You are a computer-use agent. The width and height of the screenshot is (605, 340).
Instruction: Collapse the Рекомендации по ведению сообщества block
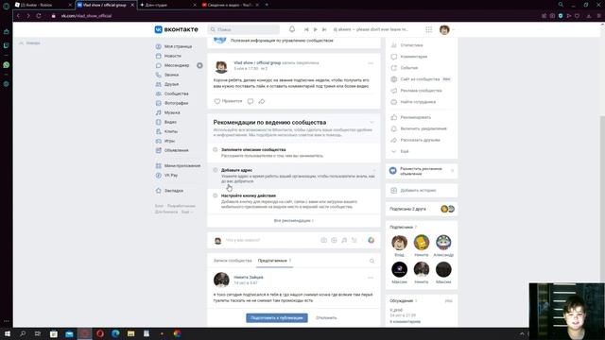point(372,123)
